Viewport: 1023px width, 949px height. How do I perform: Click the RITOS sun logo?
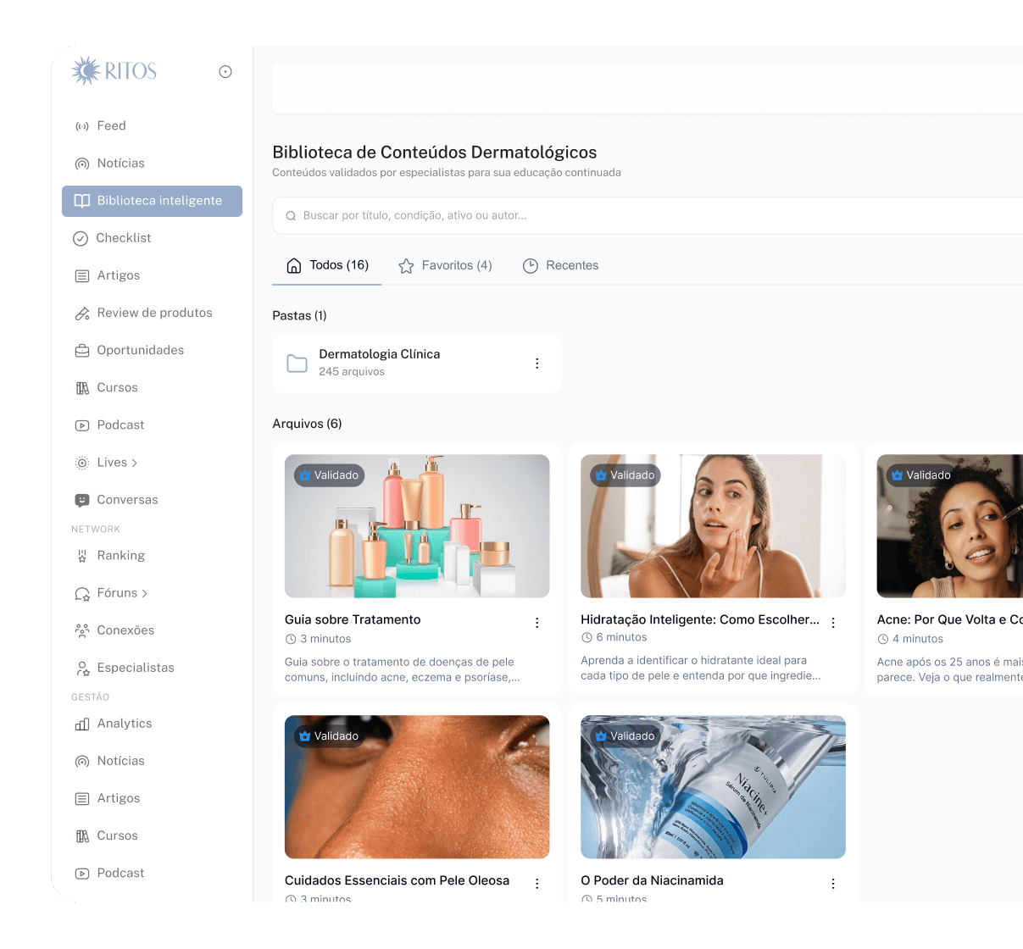coord(114,71)
